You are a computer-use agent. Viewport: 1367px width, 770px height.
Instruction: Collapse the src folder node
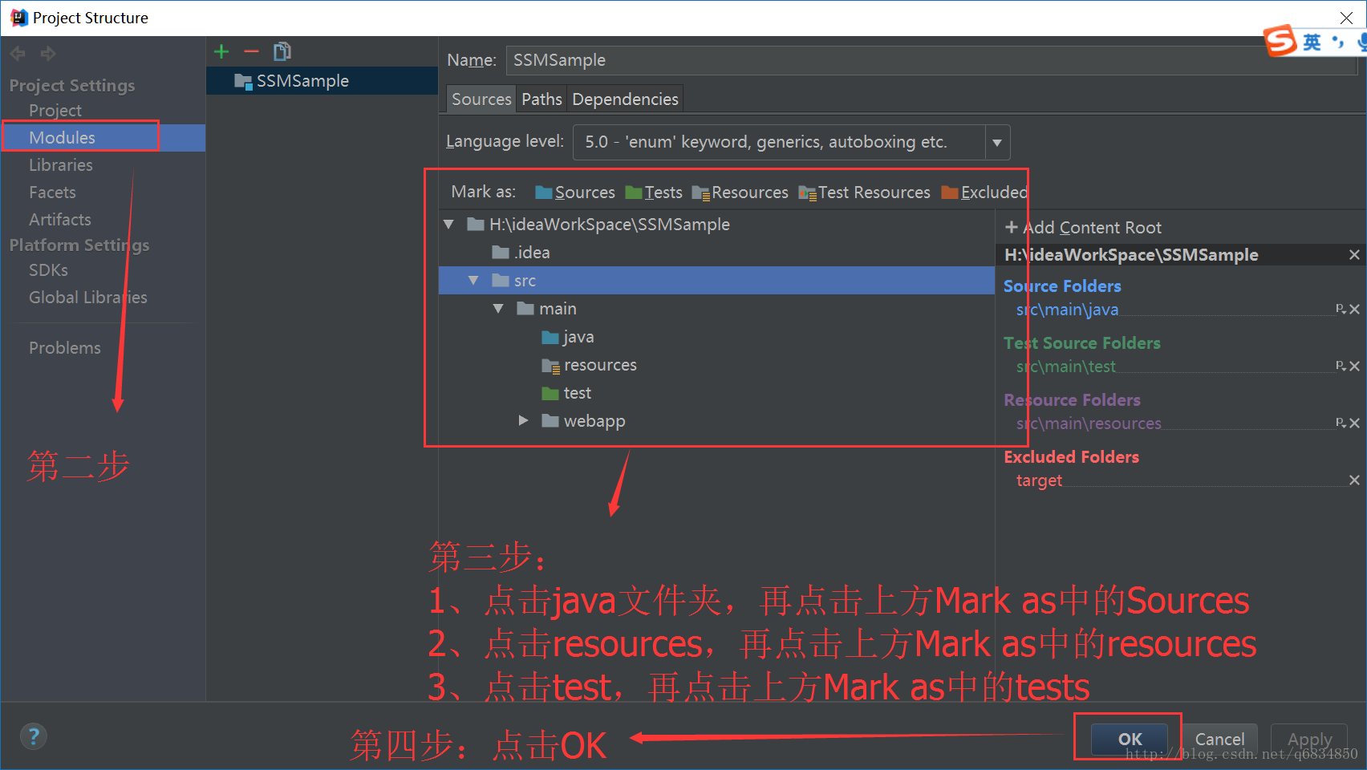click(473, 281)
